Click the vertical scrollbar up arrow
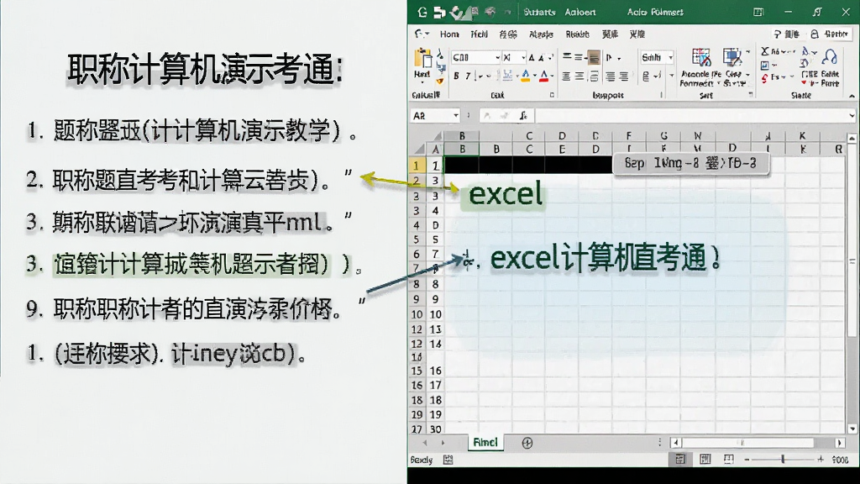 (x=852, y=139)
